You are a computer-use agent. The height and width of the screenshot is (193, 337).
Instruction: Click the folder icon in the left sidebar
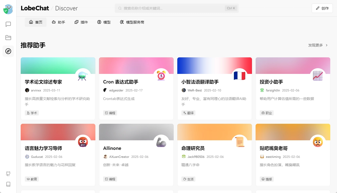click(8, 37)
